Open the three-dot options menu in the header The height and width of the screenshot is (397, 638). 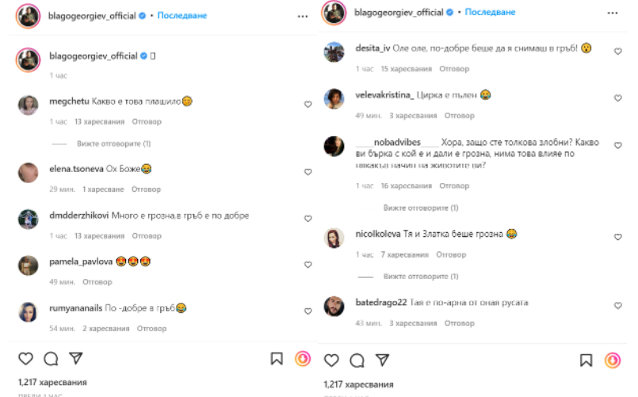click(x=303, y=16)
